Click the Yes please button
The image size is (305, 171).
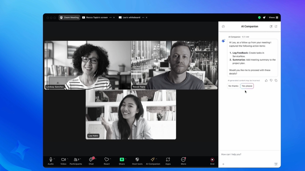click(247, 86)
